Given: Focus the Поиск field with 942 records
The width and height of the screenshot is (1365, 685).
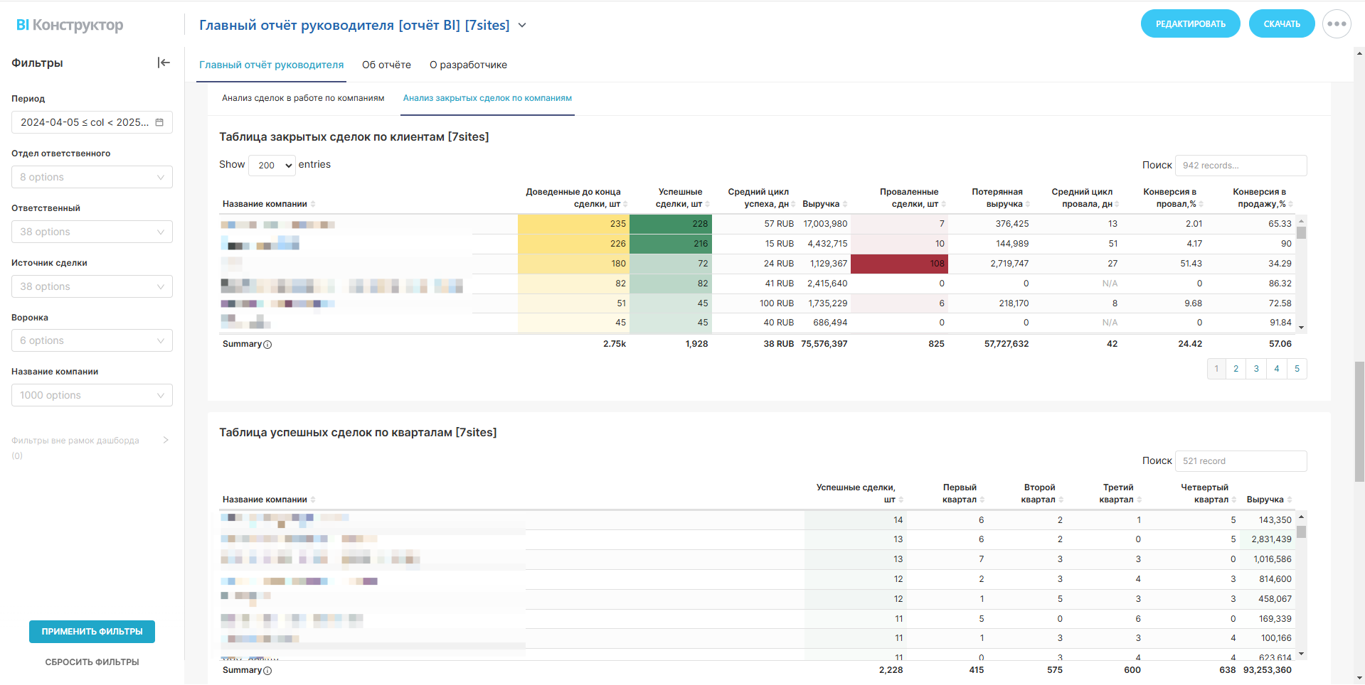Looking at the screenshot, I should pyautogui.click(x=1241, y=166).
